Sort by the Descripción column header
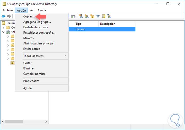The image size is (185, 130). click(117, 24)
